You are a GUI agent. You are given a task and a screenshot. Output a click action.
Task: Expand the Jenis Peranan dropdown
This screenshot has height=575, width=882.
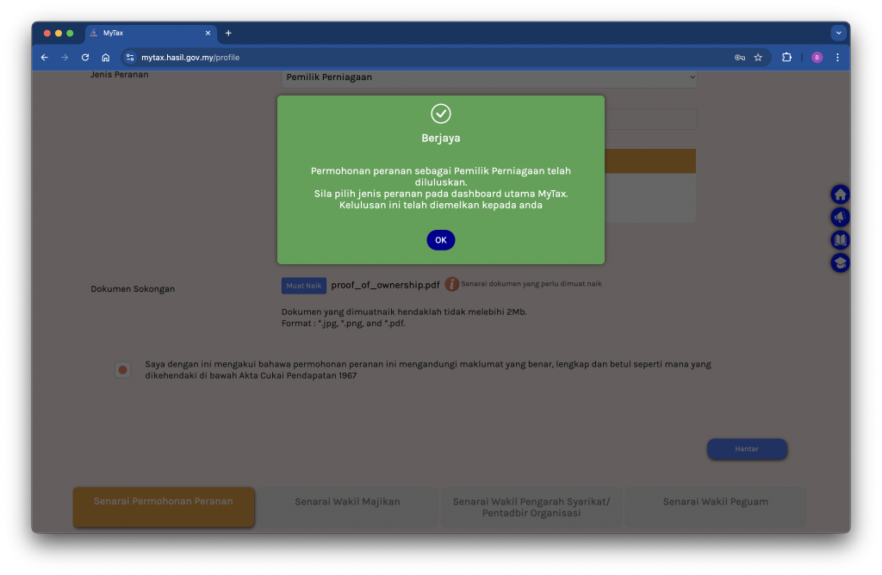[x=488, y=77]
